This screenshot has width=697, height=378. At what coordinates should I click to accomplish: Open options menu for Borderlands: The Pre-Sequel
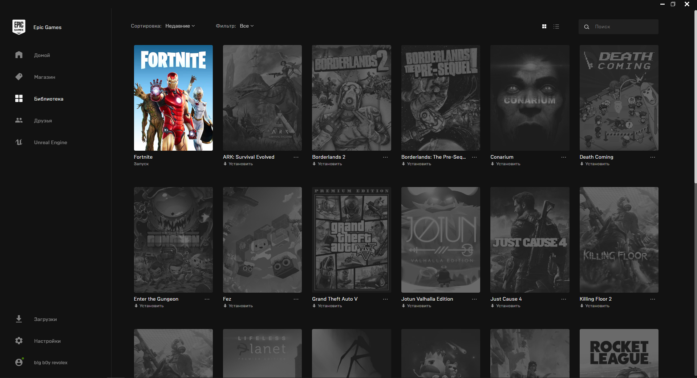[474, 157]
